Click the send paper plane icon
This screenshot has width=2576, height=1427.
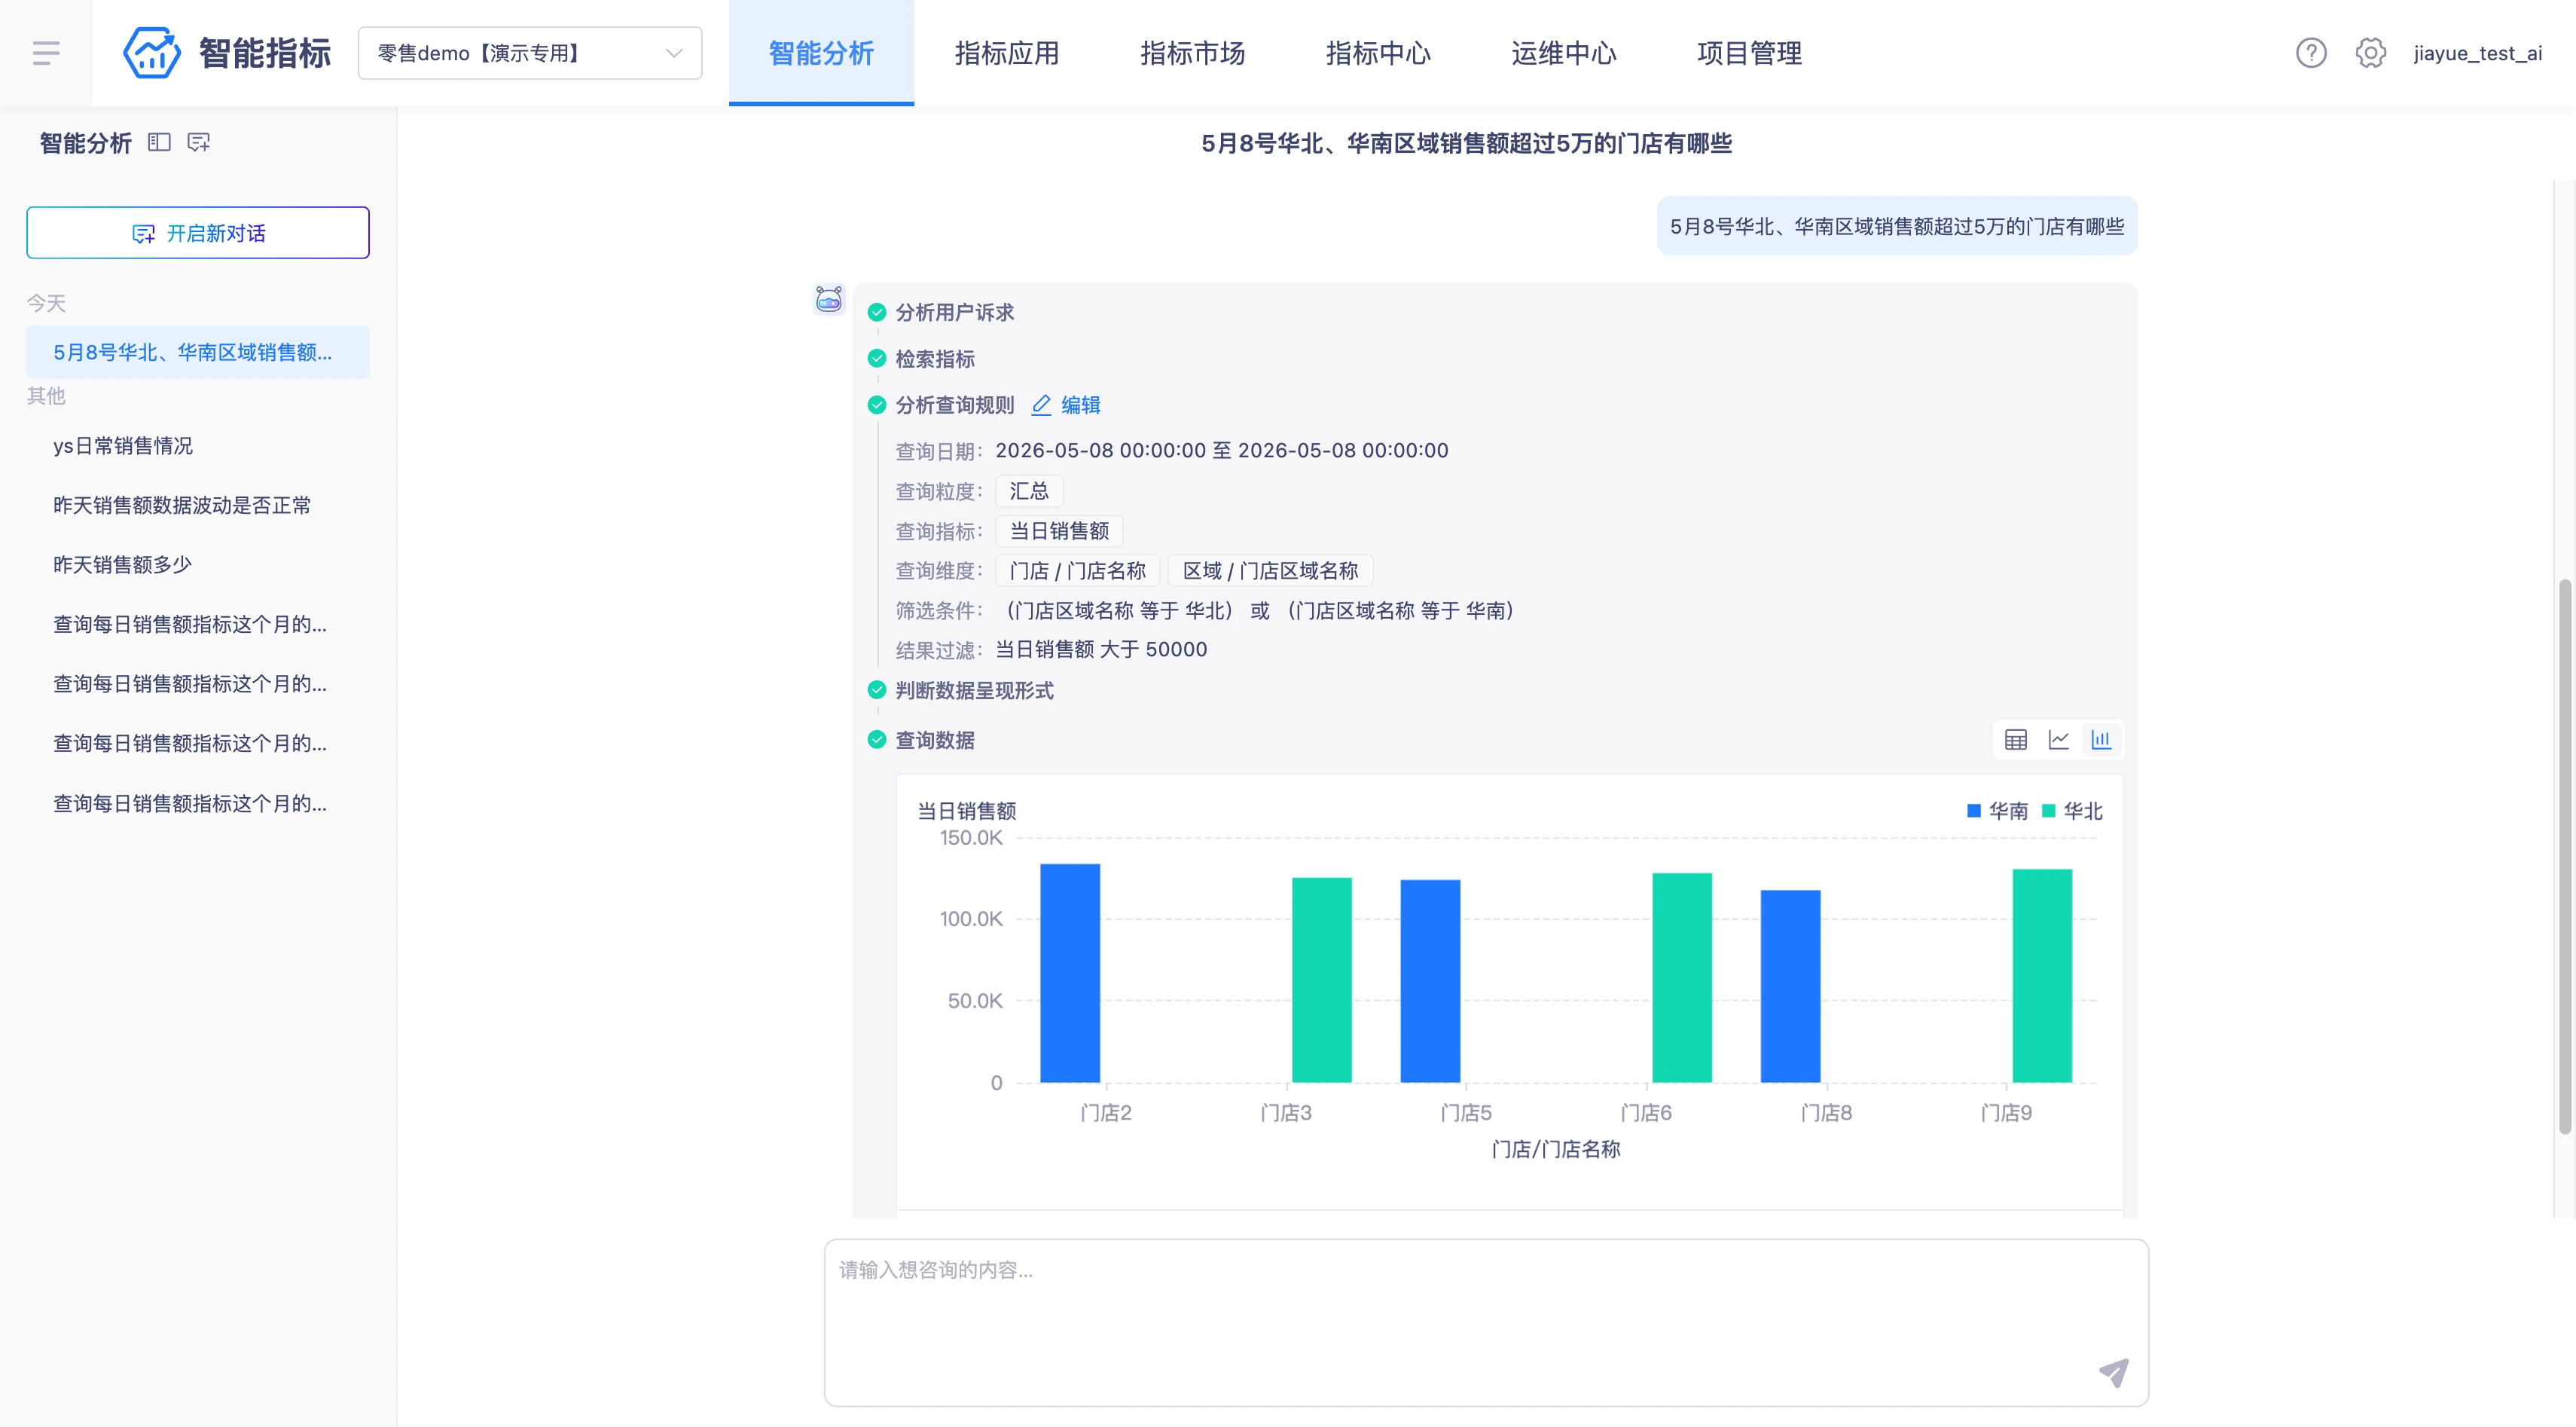(x=2114, y=1373)
